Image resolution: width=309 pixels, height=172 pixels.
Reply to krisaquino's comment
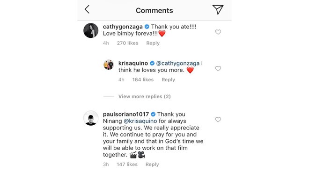click(x=168, y=80)
